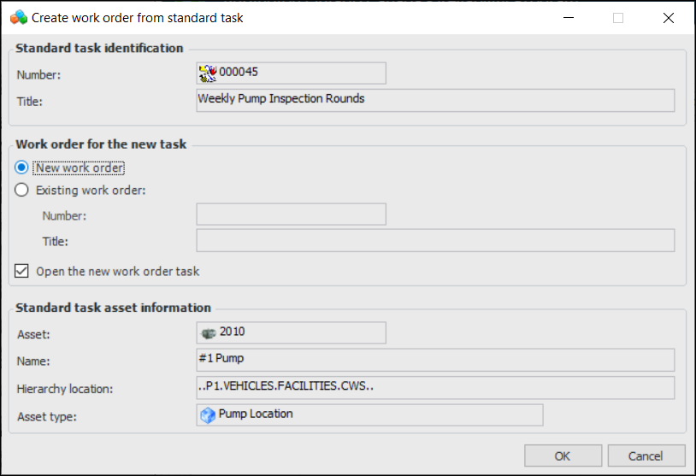Click the existing work order Number field
This screenshot has height=476, width=696.
click(x=291, y=214)
